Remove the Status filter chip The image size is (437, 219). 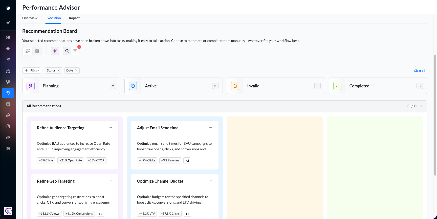pyautogui.click(x=59, y=70)
